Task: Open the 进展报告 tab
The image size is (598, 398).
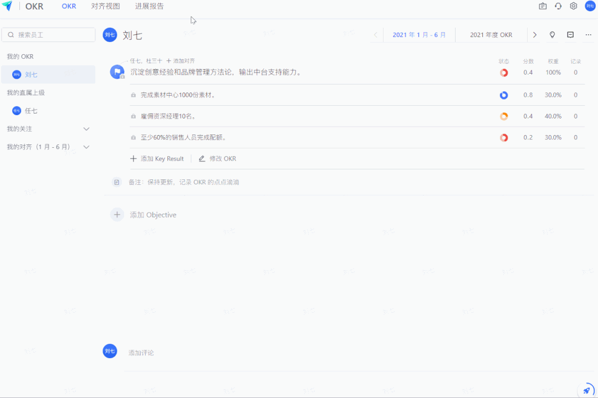Action: (x=148, y=6)
